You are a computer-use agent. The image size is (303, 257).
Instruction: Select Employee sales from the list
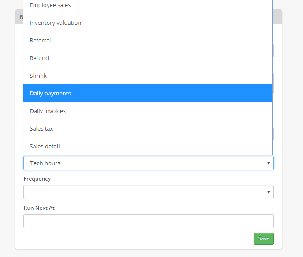click(x=50, y=5)
